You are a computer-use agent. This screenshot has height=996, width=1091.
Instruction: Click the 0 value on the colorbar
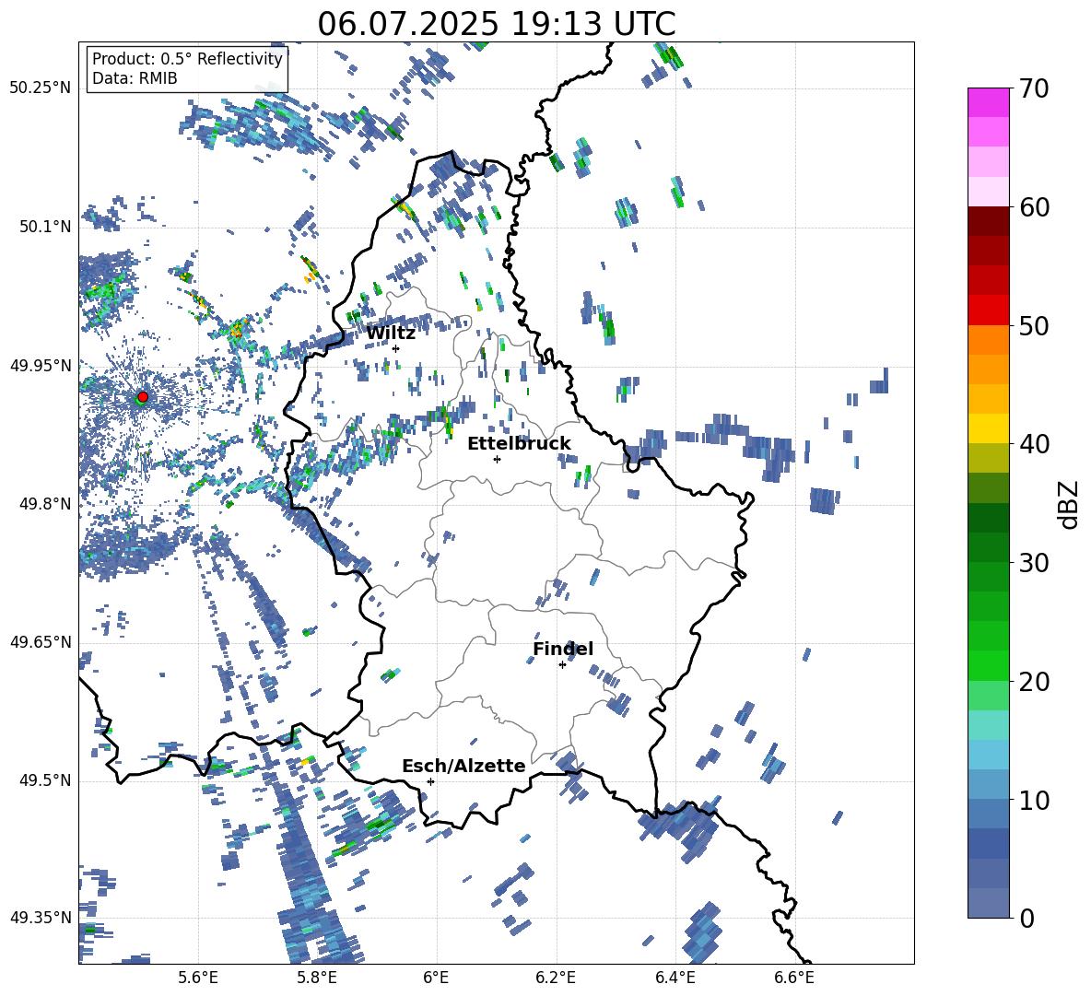(x=1026, y=919)
